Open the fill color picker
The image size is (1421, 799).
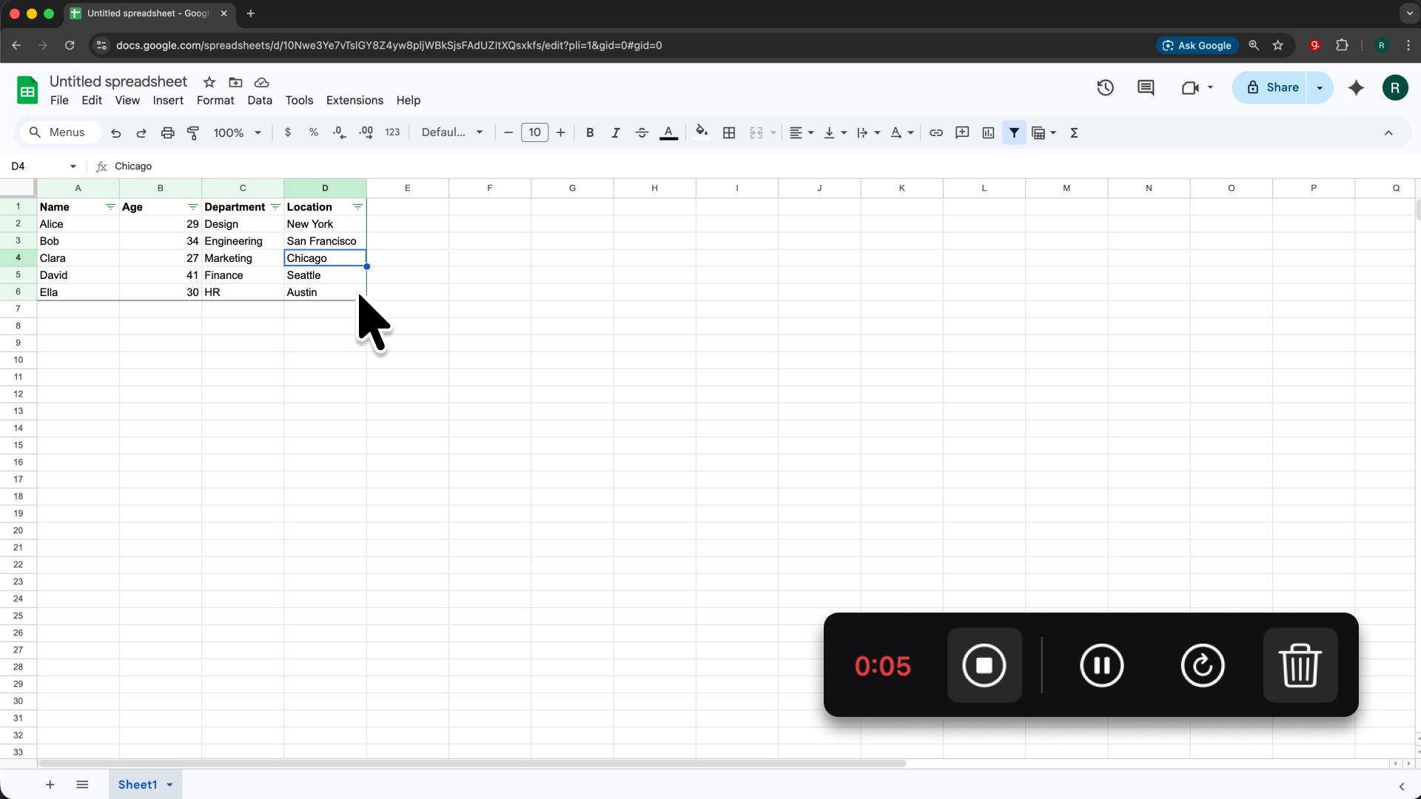click(701, 132)
